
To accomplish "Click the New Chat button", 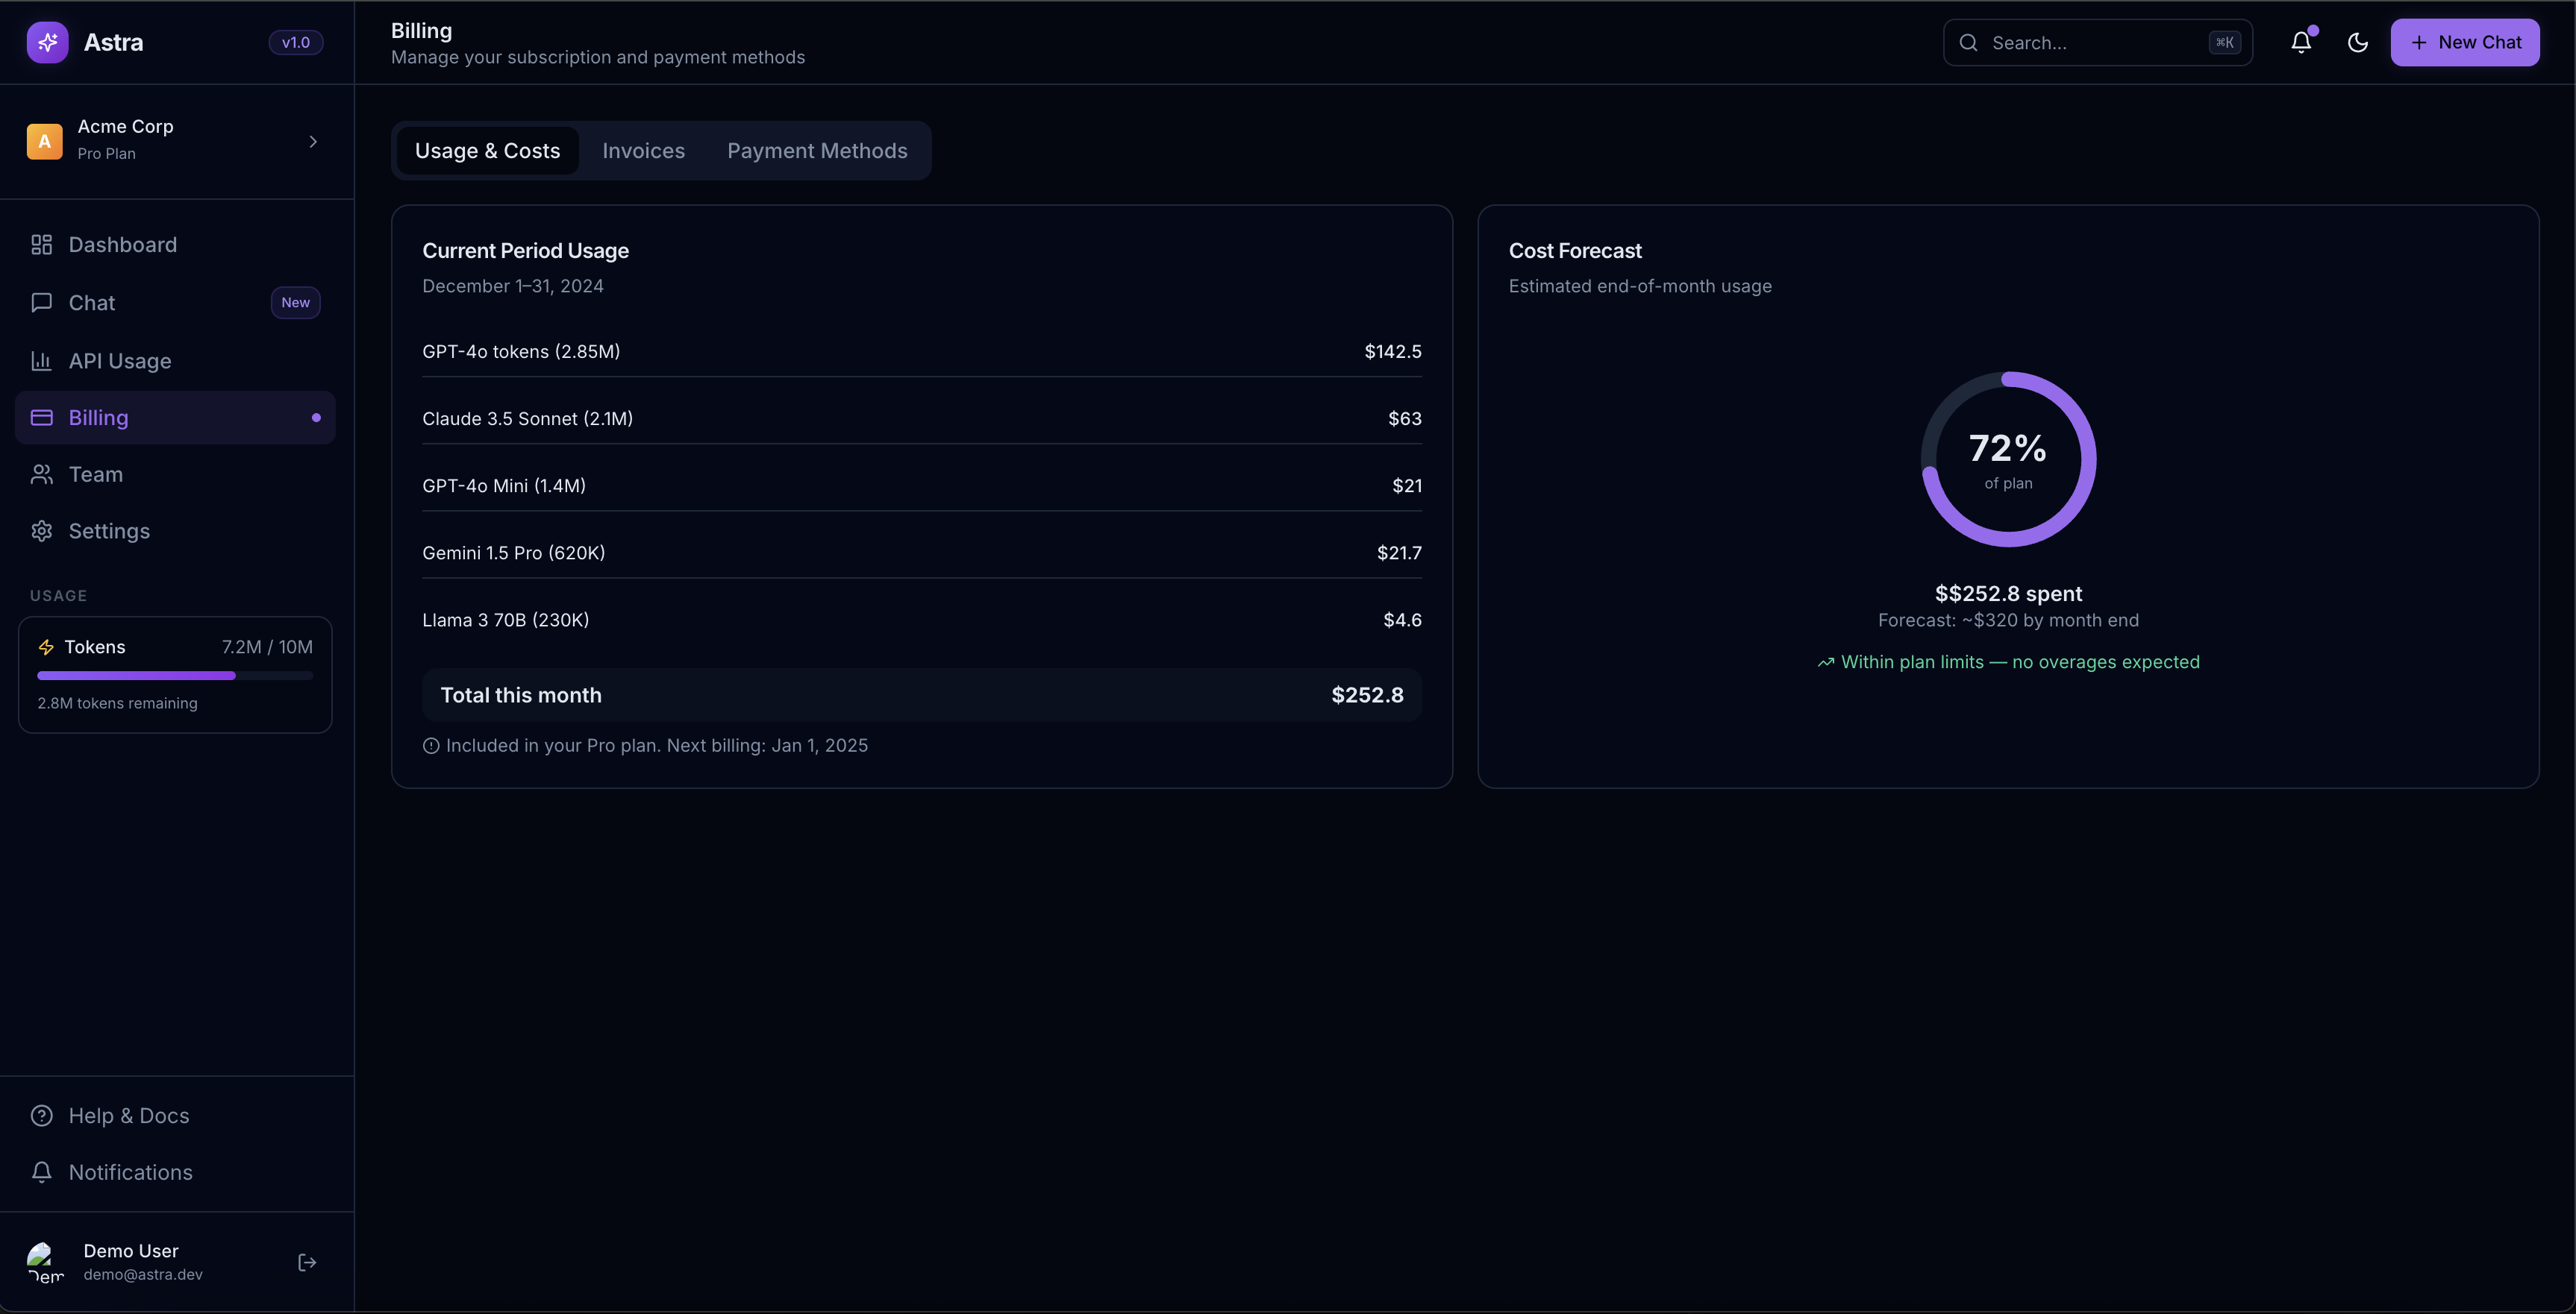I will pyautogui.click(x=2465, y=42).
